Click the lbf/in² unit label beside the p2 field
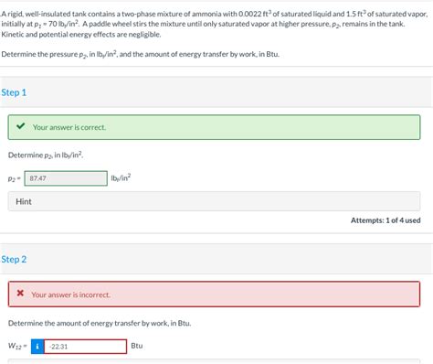The height and width of the screenshot is (364, 433). 121,177
